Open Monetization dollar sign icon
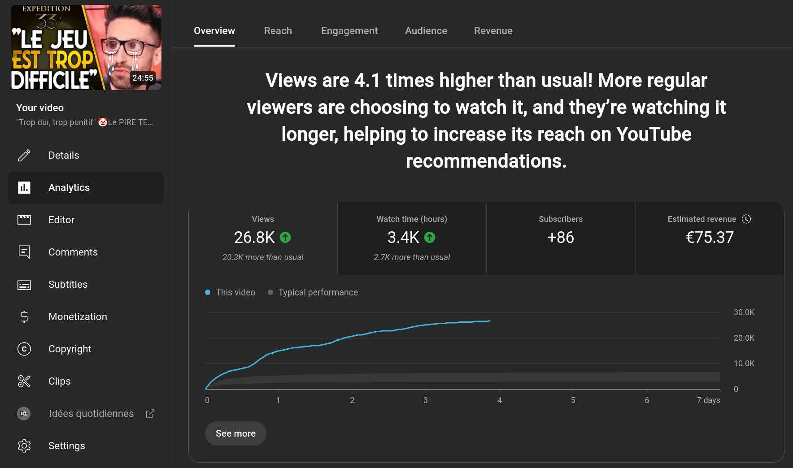 pos(24,316)
